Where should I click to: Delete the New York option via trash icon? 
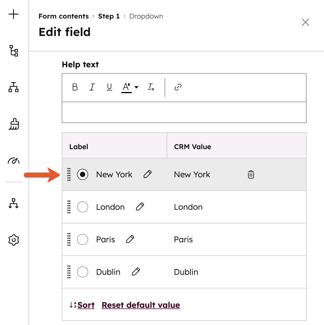coord(250,174)
